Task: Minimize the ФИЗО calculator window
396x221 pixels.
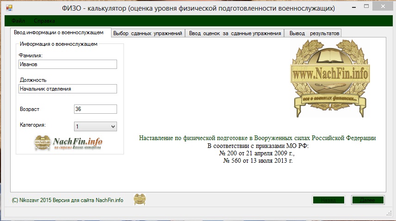Action: [x=354, y=7]
